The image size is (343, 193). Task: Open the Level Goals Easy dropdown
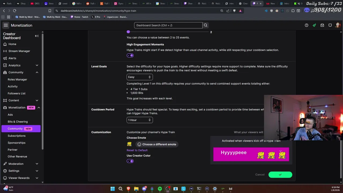point(140,77)
